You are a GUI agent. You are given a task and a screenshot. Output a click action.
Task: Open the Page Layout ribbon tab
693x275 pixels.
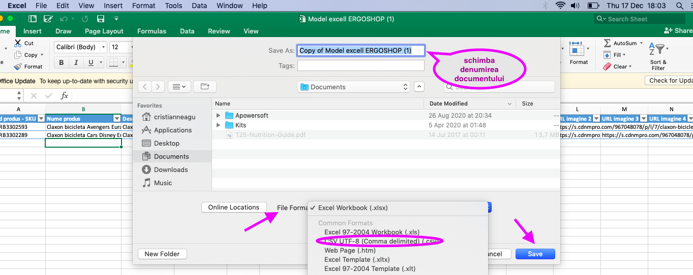(x=104, y=31)
